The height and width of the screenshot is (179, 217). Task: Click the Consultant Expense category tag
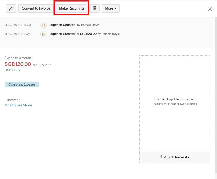(x=22, y=84)
